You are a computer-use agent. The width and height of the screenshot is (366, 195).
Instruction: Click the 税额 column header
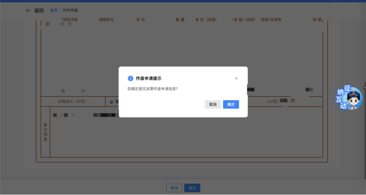click(x=317, y=20)
